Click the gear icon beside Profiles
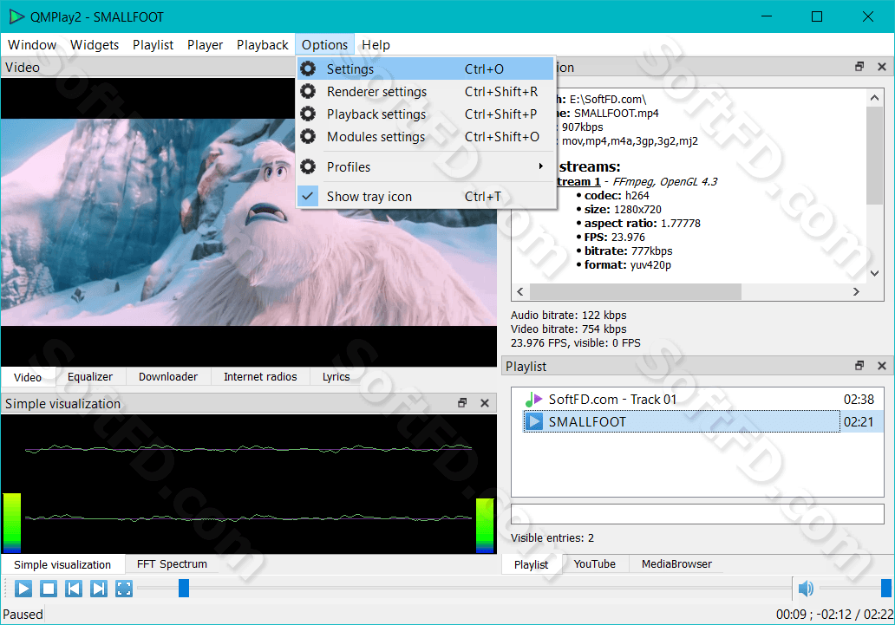 [x=308, y=166]
